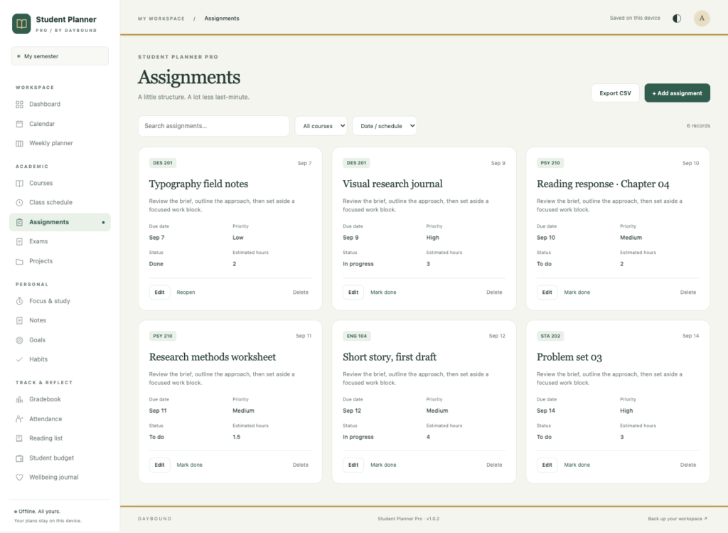
Task: Reopen the Typography field notes assignment
Action: tap(186, 292)
